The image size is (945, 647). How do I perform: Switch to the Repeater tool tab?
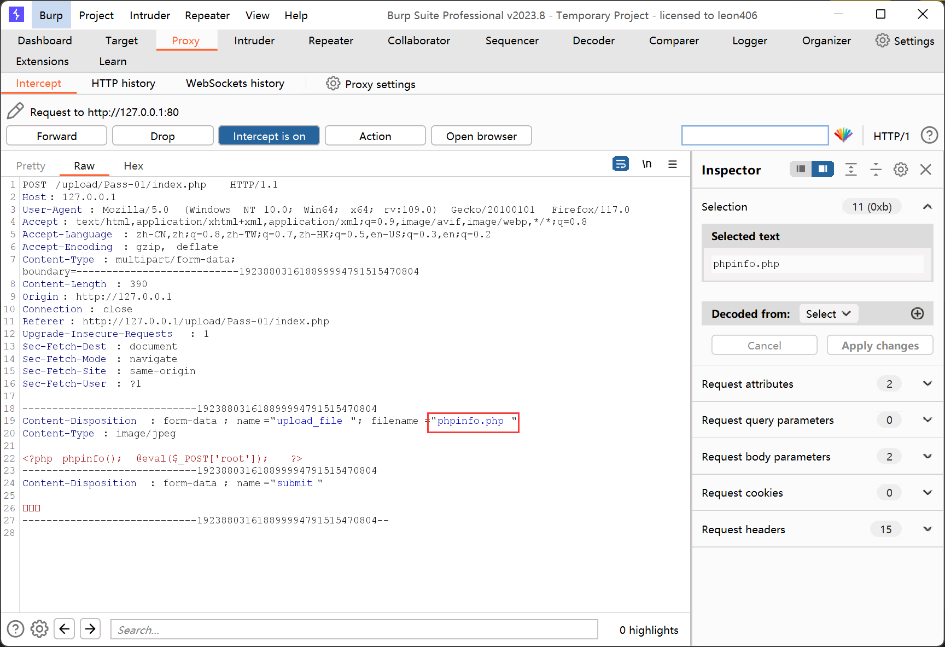[331, 40]
